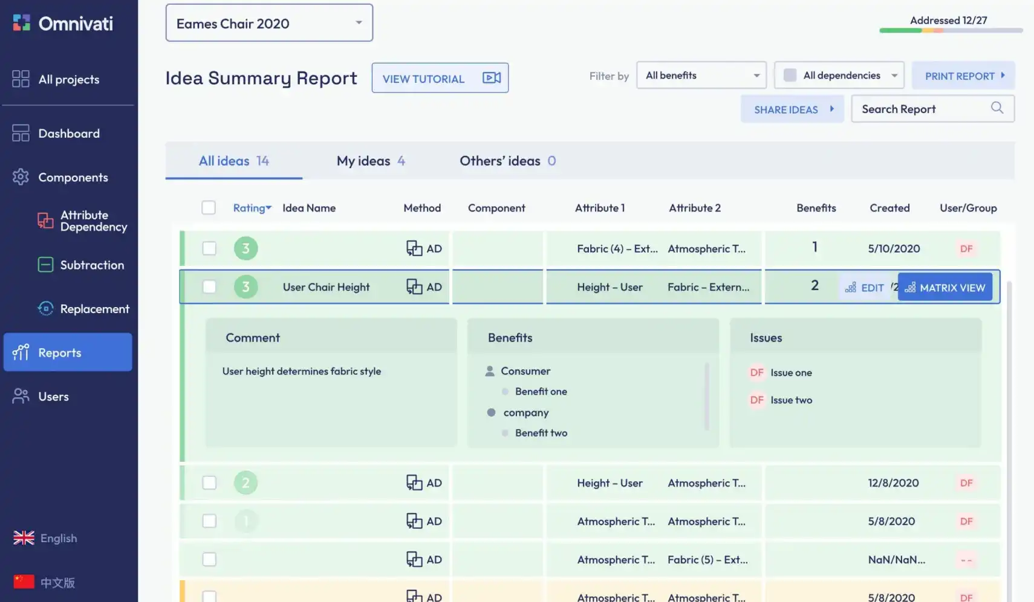Click Attribute Dependency sidebar icon
The height and width of the screenshot is (602, 1034).
point(45,221)
